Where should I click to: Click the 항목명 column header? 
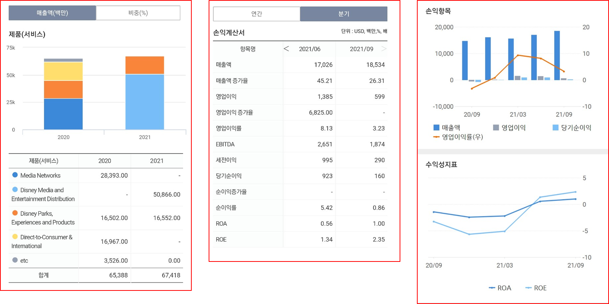click(248, 49)
